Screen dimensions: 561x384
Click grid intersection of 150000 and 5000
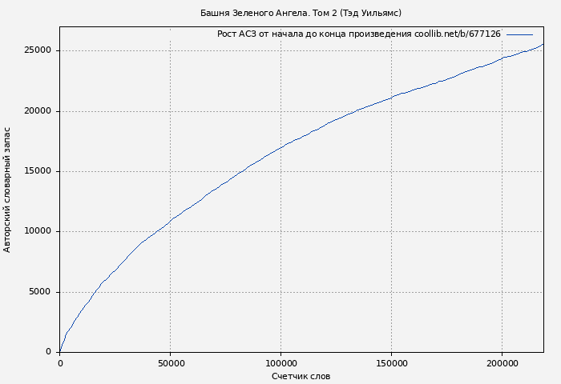coord(391,292)
